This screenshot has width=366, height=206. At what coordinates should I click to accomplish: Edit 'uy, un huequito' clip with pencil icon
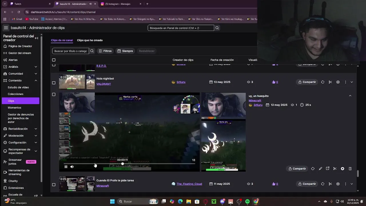(x=320, y=169)
